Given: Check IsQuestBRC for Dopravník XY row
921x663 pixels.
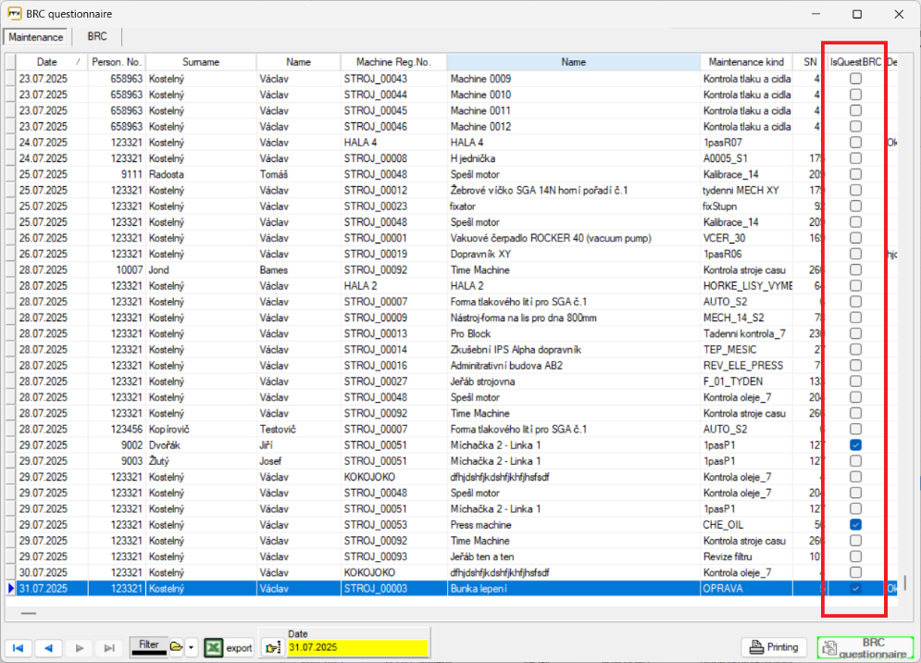Looking at the screenshot, I should [856, 254].
